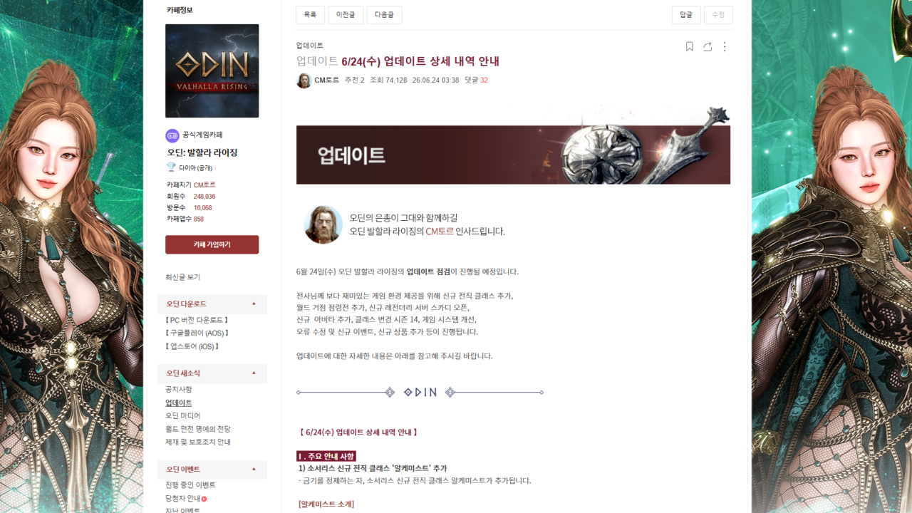This screenshot has width=912, height=513.
Task: Click the 다이아 grade diamond icon
Action: (x=171, y=167)
